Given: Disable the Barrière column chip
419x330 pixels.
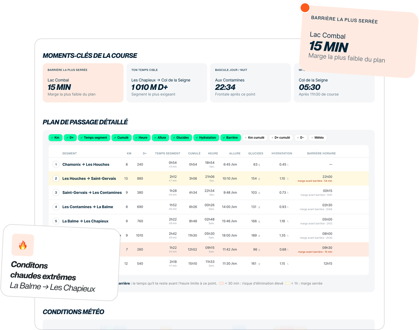Looking at the screenshot, I should point(231,138).
